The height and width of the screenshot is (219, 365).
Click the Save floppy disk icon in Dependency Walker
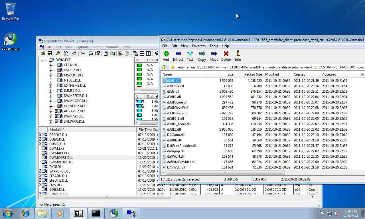tap(50, 53)
